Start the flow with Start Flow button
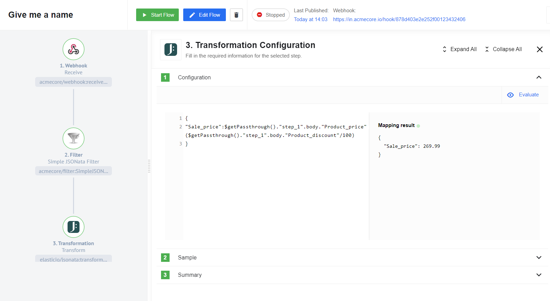The height and width of the screenshot is (301, 550). [157, 15]
